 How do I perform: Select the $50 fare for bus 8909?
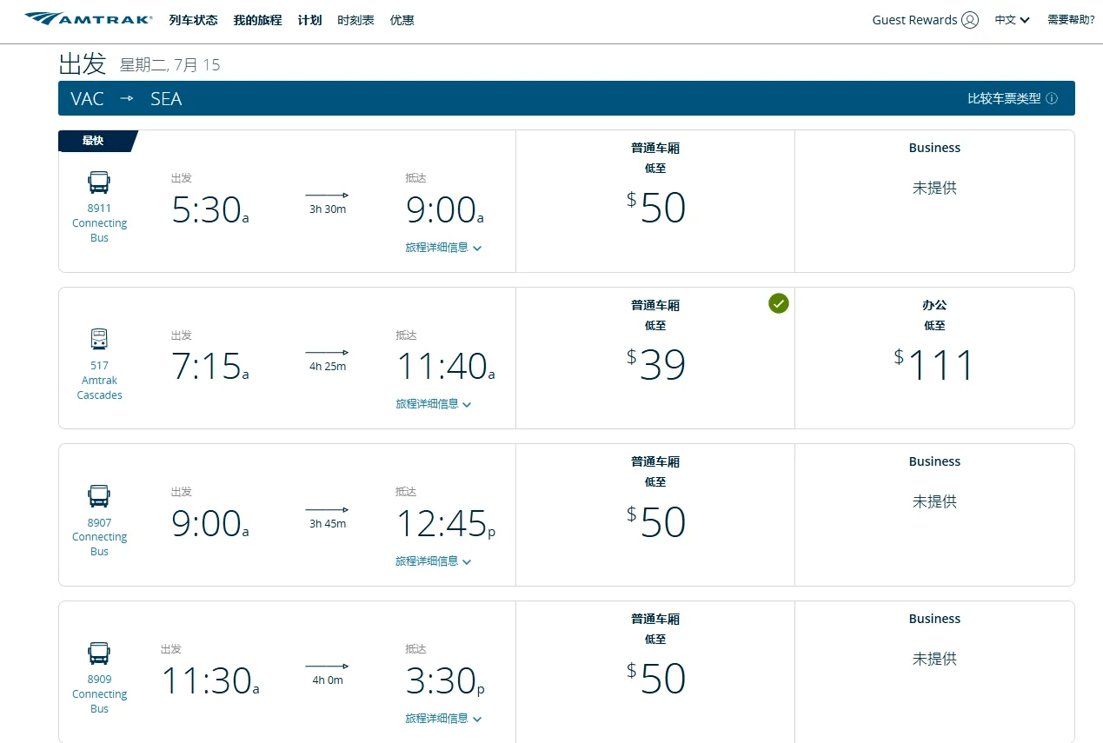pos(655,672)
